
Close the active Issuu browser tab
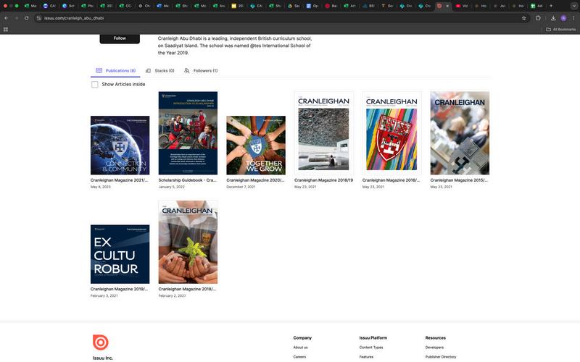447,6
